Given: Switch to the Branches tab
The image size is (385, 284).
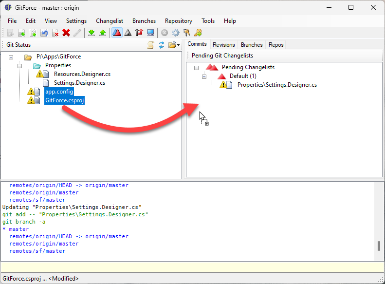Looking at the screenshot, I should click(252, 45).
